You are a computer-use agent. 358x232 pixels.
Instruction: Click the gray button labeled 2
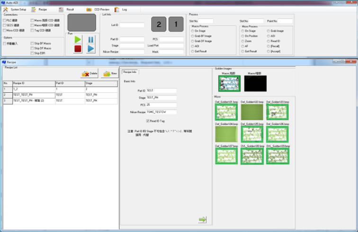158,24
